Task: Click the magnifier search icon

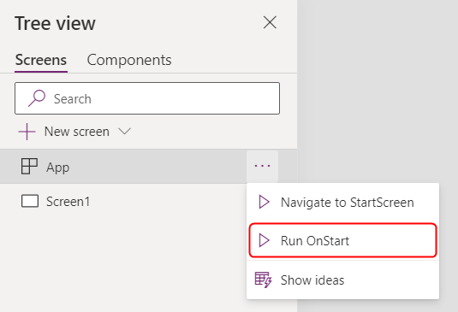Action: coord(37,98)
